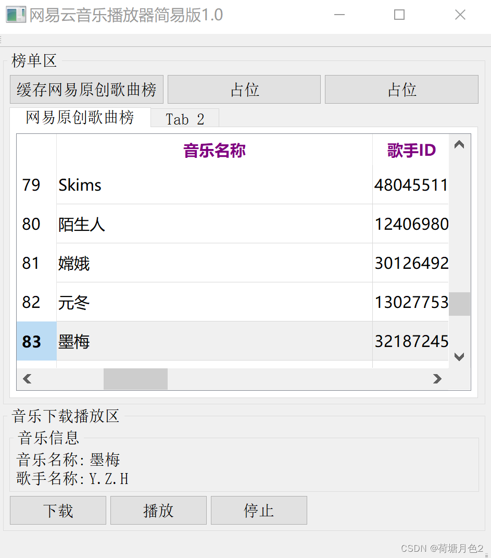Click the 歌手ID column header
Image resolution: width=491 pixels, height=558 pixels.
411,150
